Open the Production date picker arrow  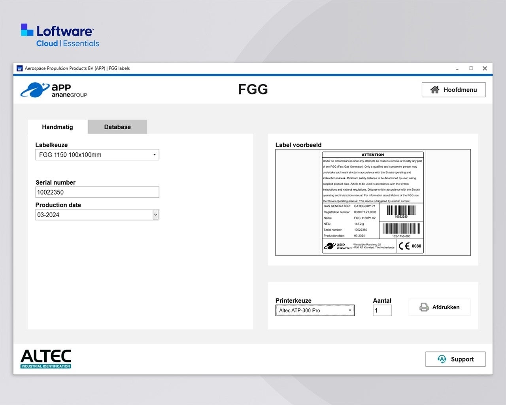click(156, 215)
